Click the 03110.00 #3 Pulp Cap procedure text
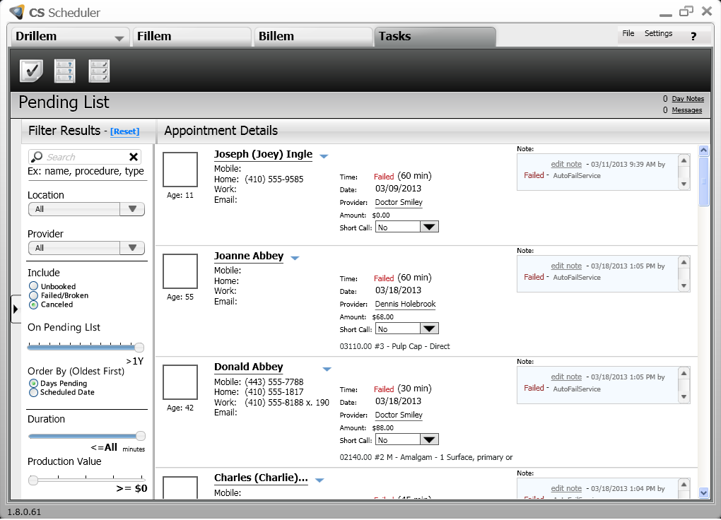Image resolution: width=721 pixels, height=520 pixels. (394, 347)
